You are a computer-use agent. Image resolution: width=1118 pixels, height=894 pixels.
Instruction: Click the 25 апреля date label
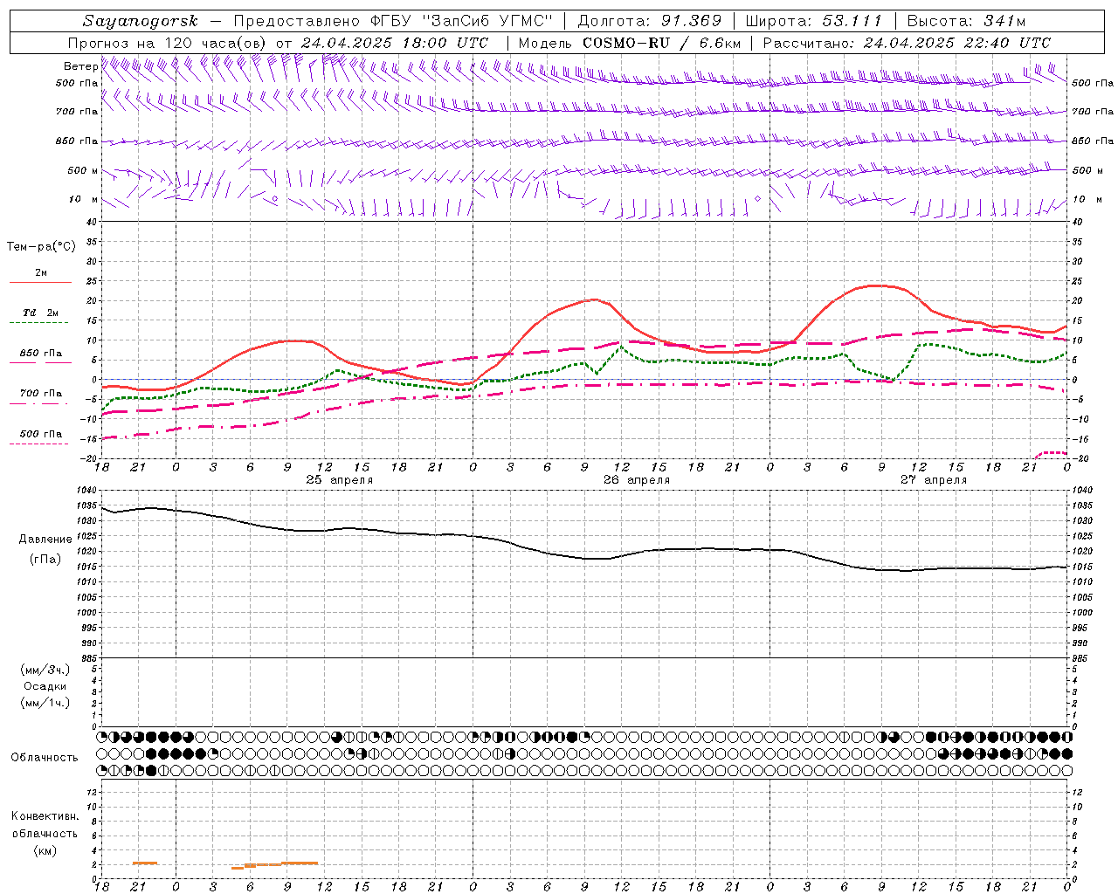coord(339,480)
